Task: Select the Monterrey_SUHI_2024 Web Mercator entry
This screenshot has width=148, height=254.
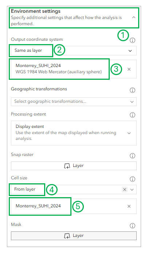Action: point(59,69)
